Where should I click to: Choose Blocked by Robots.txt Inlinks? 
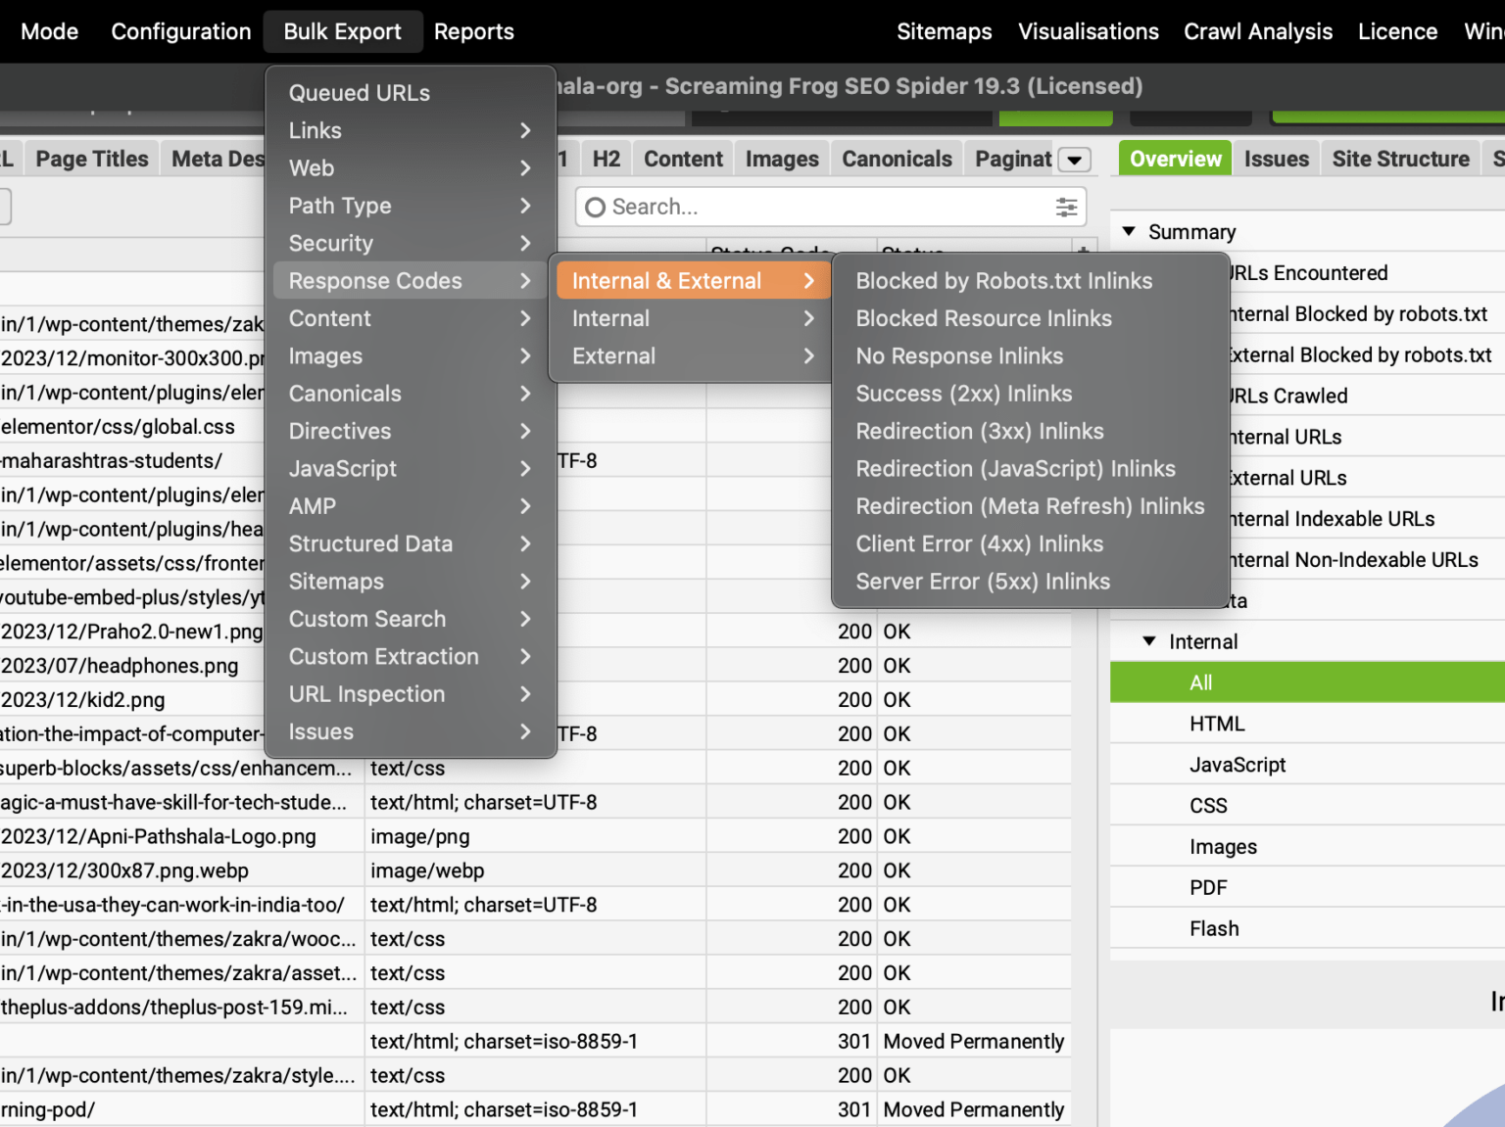pos(1030,281)
